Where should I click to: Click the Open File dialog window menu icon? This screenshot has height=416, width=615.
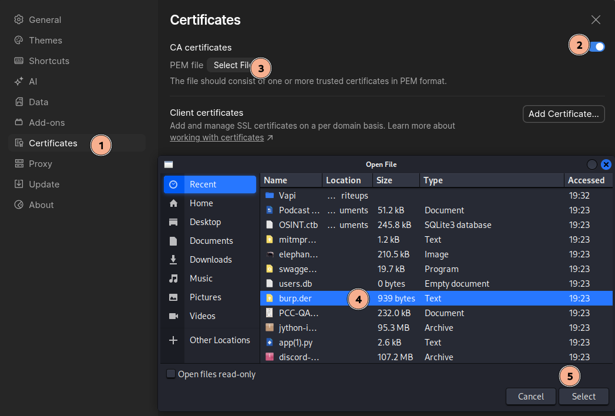pos(169,165)
